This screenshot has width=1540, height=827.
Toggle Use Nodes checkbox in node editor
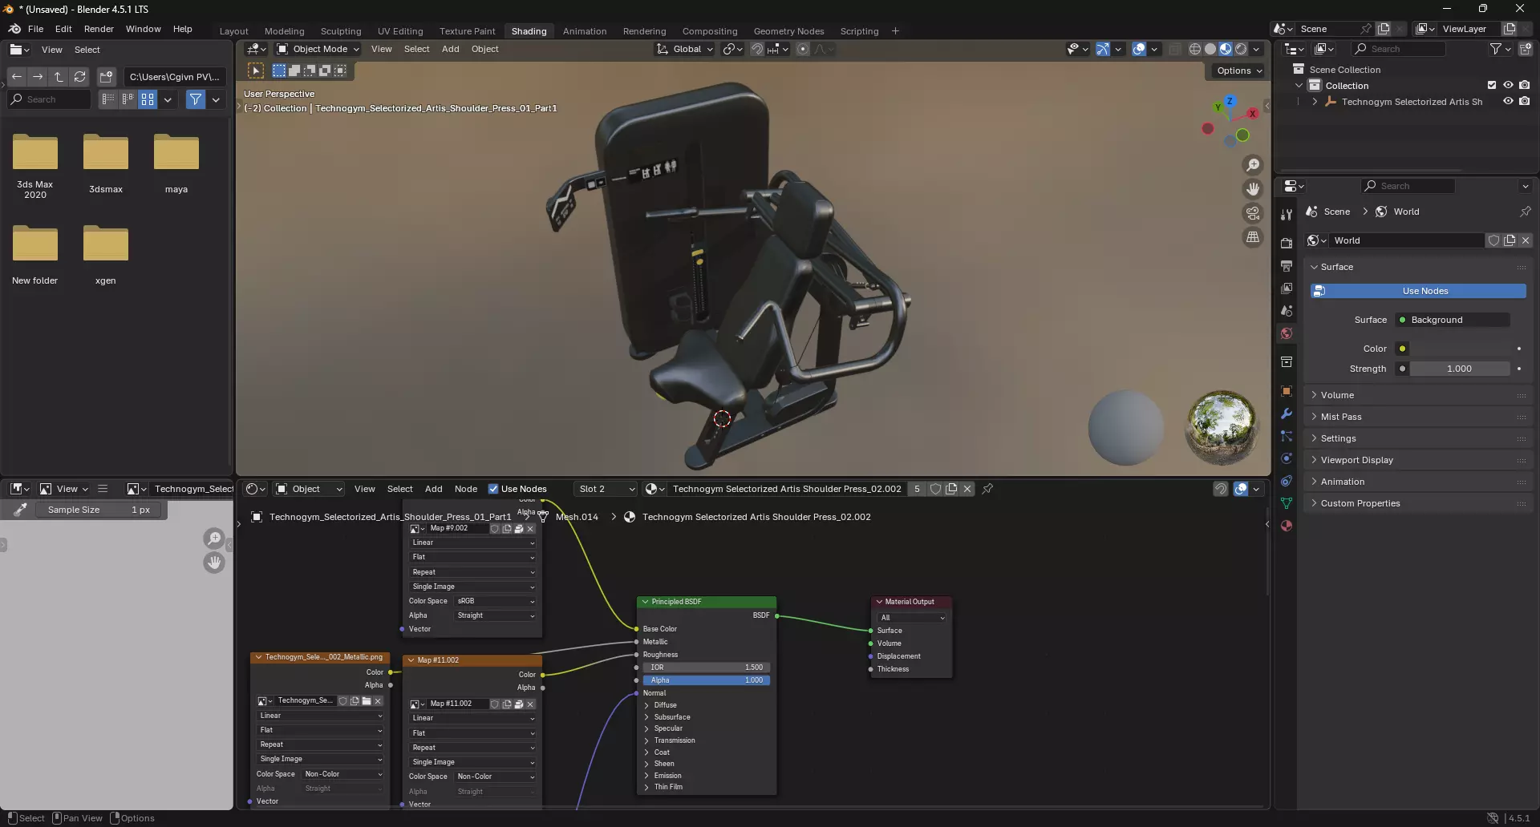tap(493, 489)
